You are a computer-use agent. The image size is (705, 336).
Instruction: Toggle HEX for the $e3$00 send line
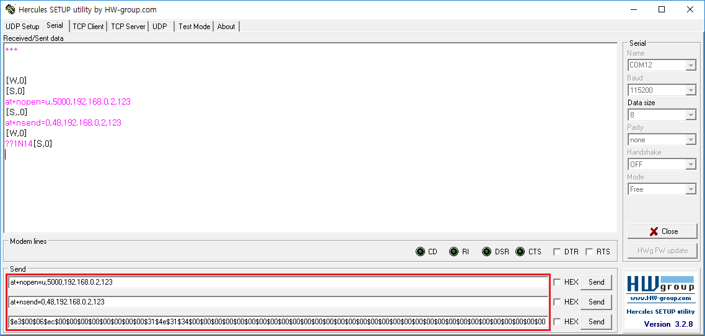557,322
